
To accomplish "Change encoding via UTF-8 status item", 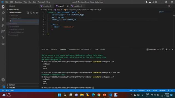I will (149, 91).
